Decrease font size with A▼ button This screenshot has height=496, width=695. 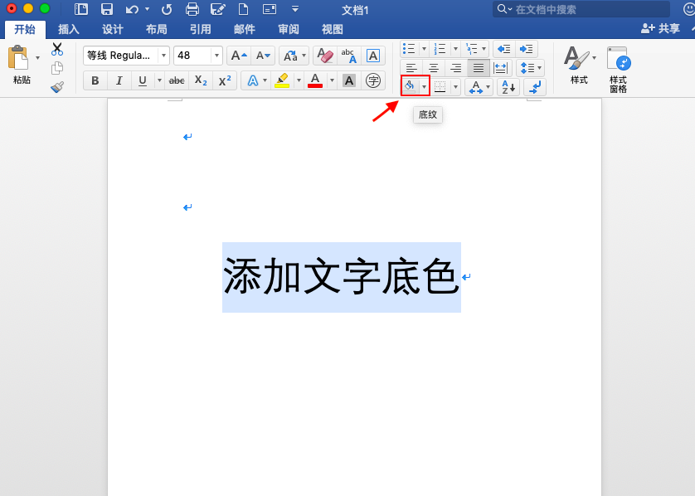coord(263,56)
